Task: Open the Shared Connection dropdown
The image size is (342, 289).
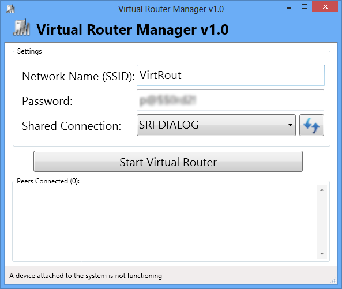Action: click(x=216, y=125)
